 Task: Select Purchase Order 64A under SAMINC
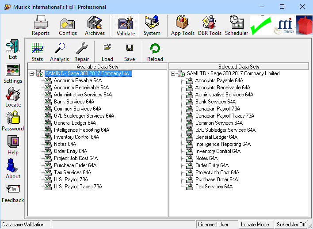click(x=75, y=165)
